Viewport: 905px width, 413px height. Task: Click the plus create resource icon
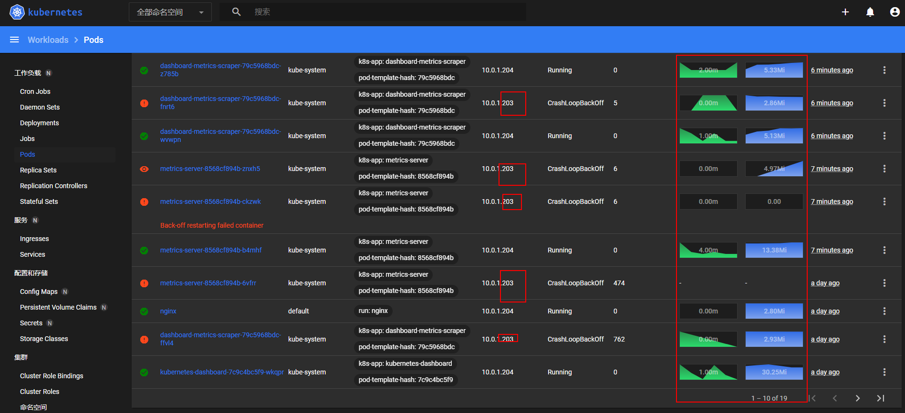845,12
